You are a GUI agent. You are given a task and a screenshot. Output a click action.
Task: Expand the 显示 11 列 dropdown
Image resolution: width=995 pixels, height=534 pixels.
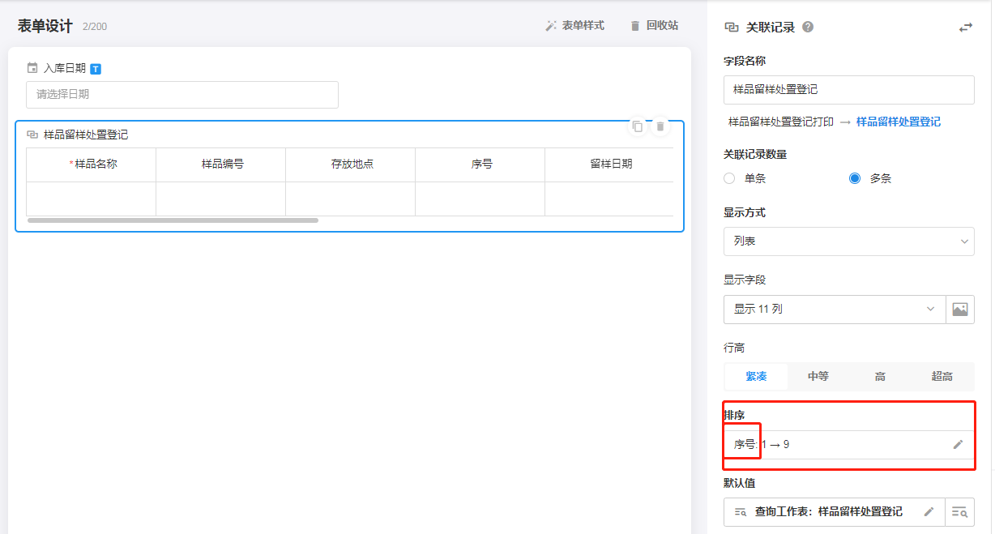pyautogui.click(x=835, y=309)
